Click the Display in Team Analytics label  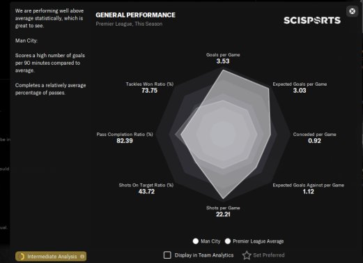tap(204, 255)
